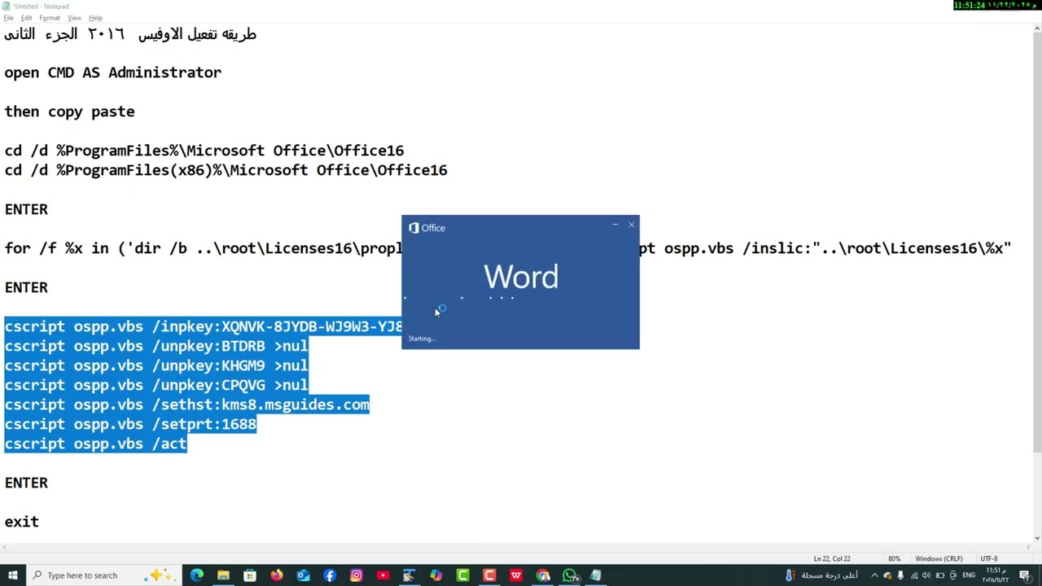
Task: Open the File menu in Notepad
Action: point(9,18)
